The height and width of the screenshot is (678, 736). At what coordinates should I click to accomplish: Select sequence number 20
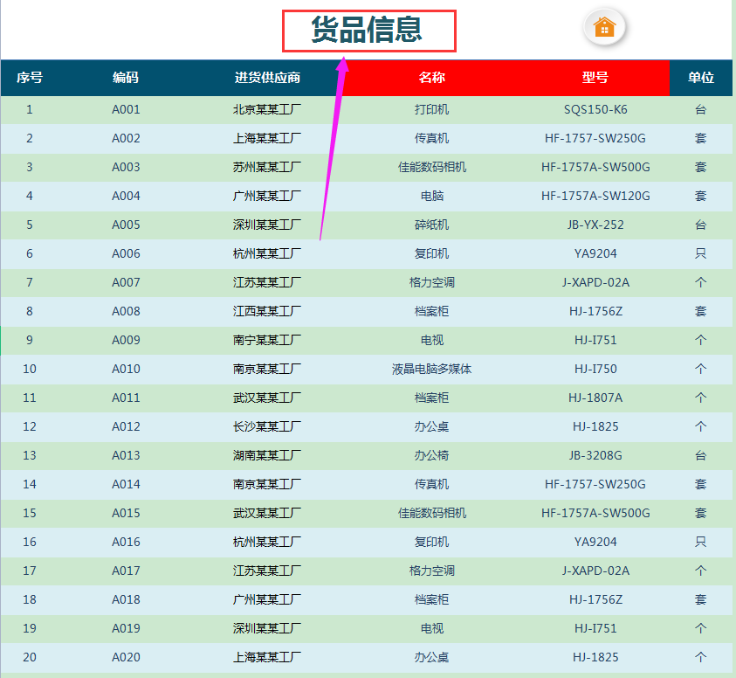(x=30, y=657)
